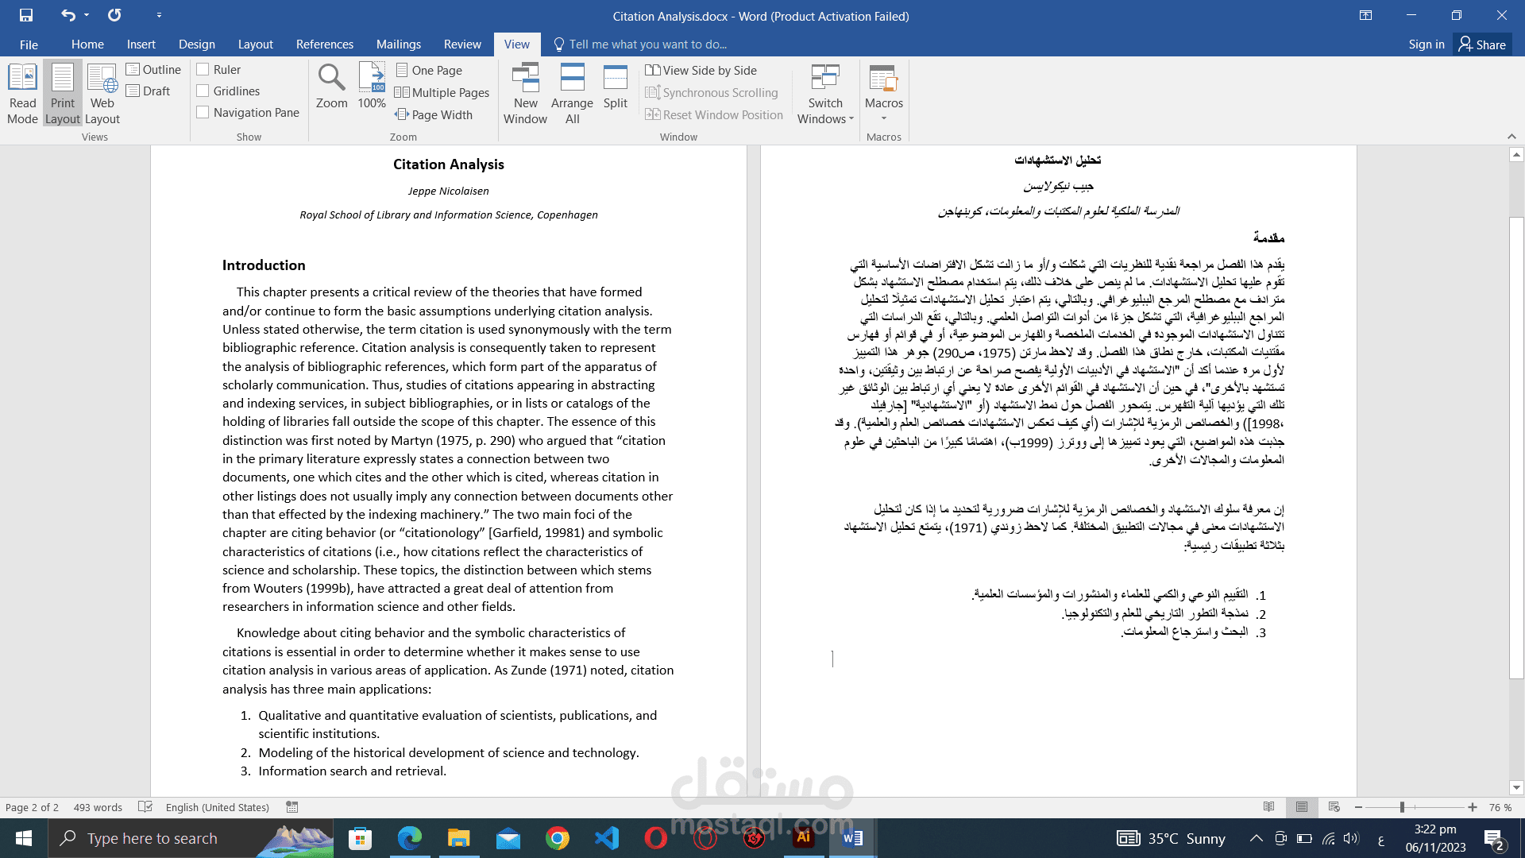Screen dimensions: 1525x858
Task: Open the Layout tab
Action: tap(255, 44)
